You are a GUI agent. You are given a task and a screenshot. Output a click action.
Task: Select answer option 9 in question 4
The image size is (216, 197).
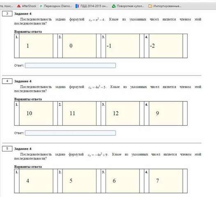point(166,113)
